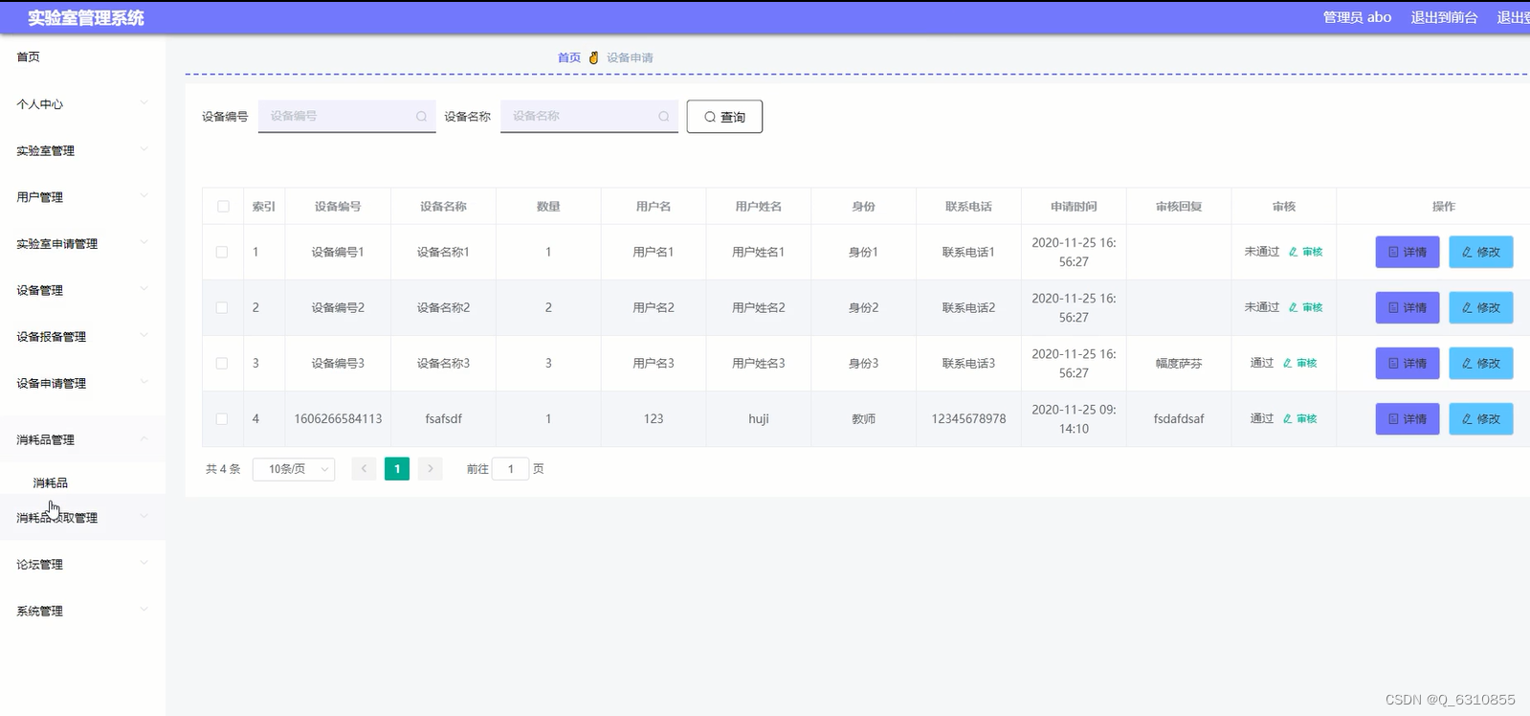Click 修改 for 1606266584113 row
Image resolution: width=1530 pixels, height=716 pixels.
(x=1481, y=418)
